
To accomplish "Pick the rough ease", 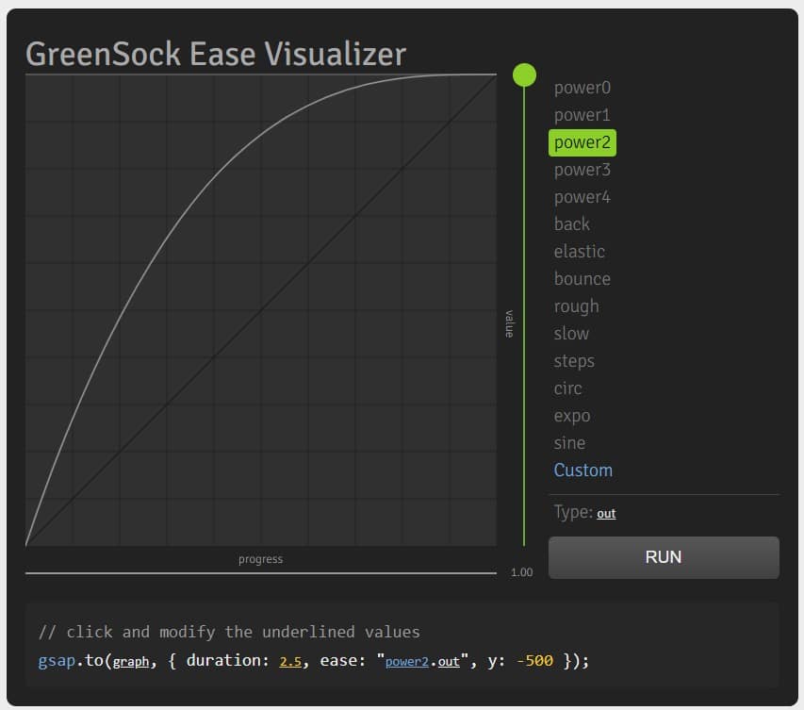I will (x=576, y=306).
